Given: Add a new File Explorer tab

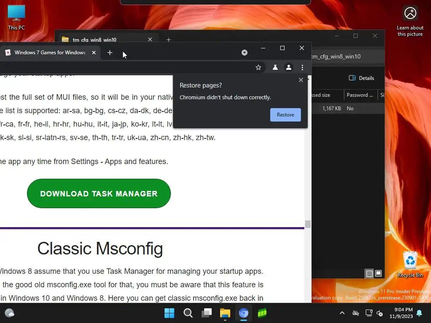Looking at the screenshot, I should (168, 40).
